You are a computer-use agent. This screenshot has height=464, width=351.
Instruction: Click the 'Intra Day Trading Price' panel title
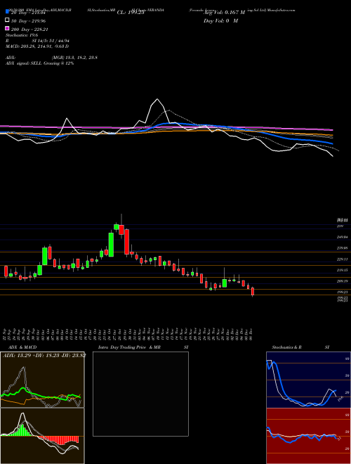122,347
